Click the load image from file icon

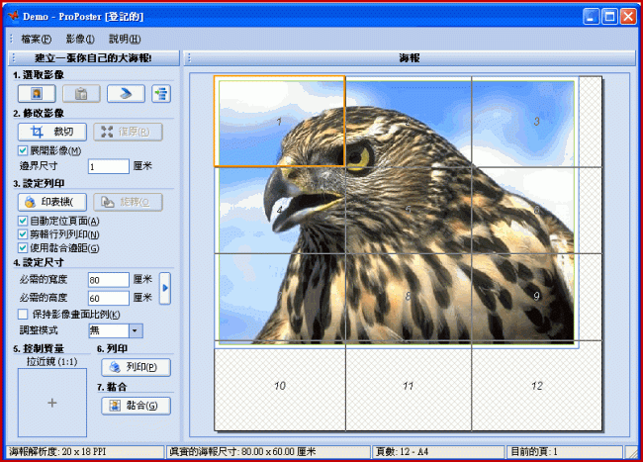click(x=37, y=94)
